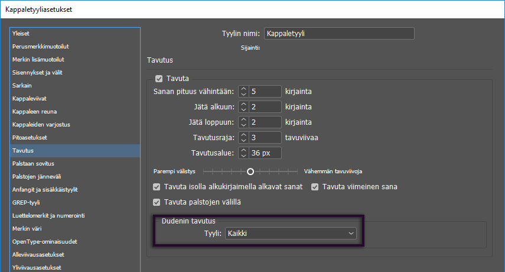505x272 pixels.
Task: Click the Tavutusalue stepper arrows
Action: (243, 153)
